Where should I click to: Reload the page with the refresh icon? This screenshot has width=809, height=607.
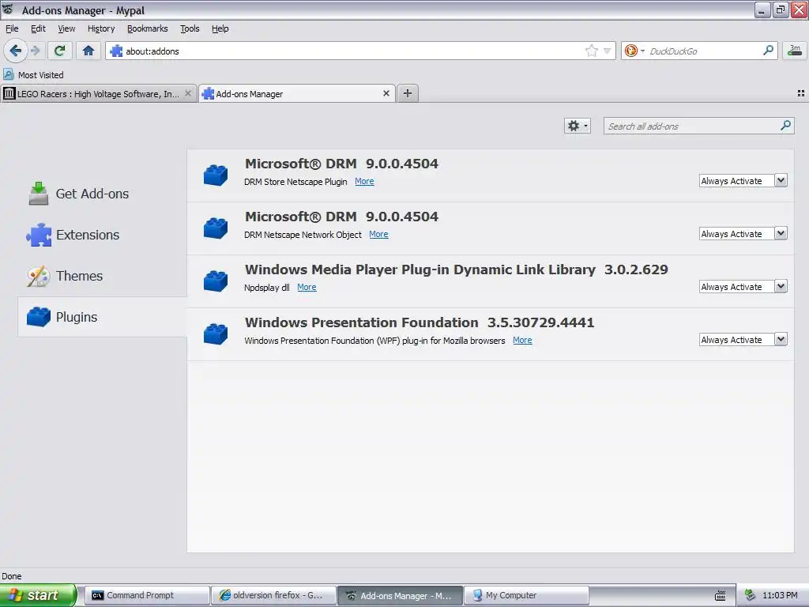60,51
